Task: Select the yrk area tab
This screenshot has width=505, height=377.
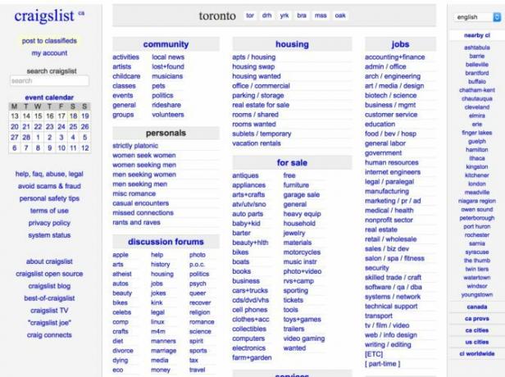Action: pyautogui.click(x=284, y=16)
